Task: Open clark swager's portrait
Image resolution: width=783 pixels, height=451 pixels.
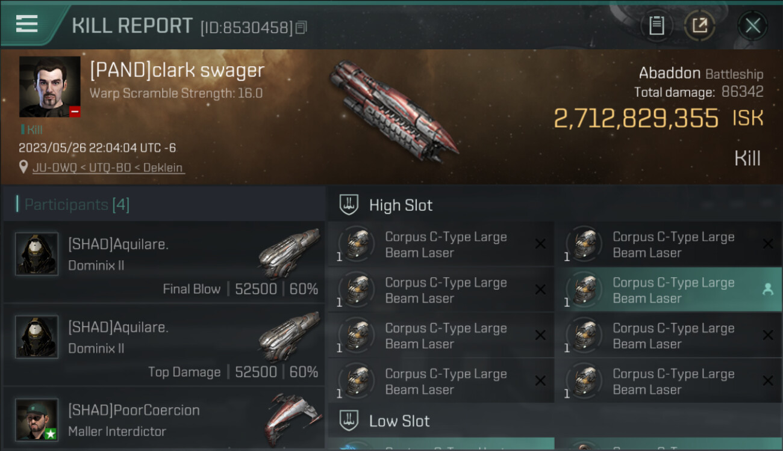Action: click(49, 87)
